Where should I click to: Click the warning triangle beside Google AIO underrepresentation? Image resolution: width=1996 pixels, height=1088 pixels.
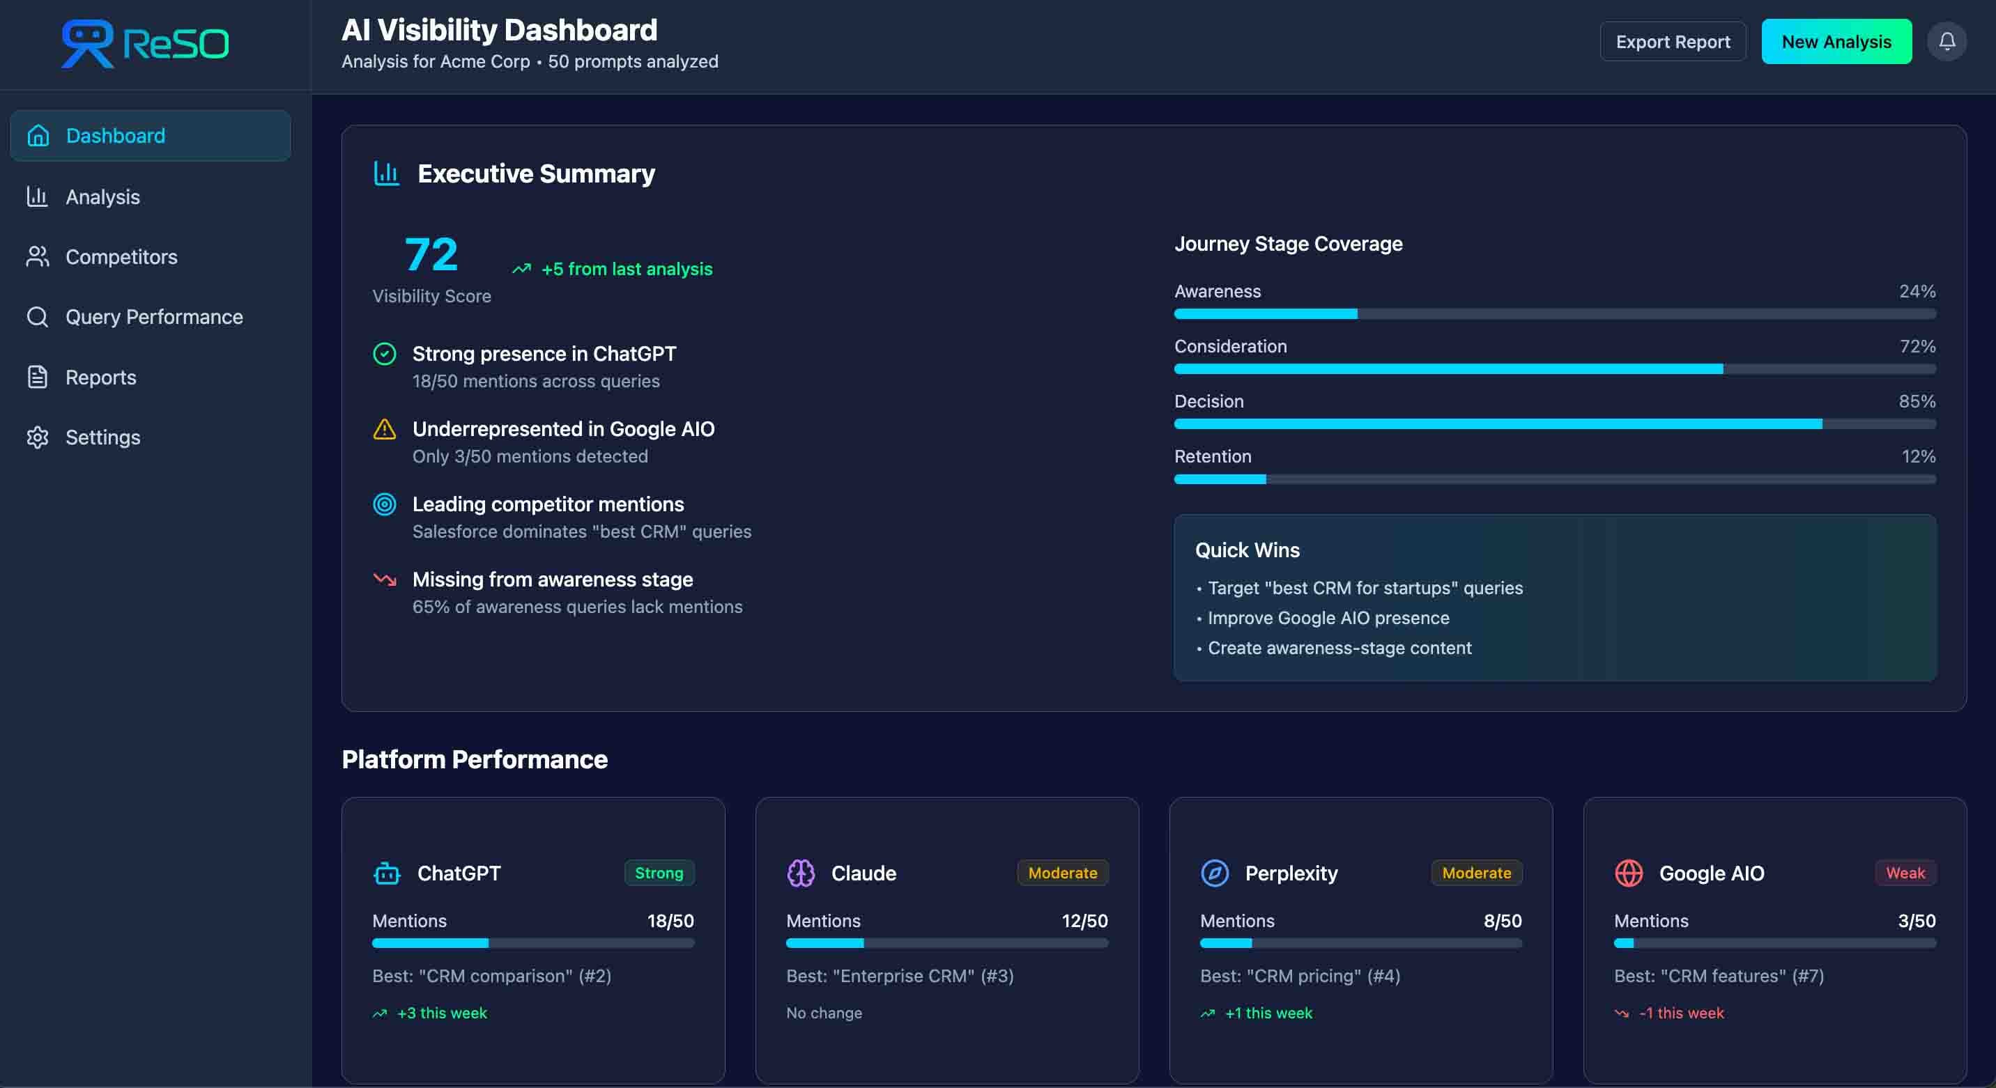(385, 430)
